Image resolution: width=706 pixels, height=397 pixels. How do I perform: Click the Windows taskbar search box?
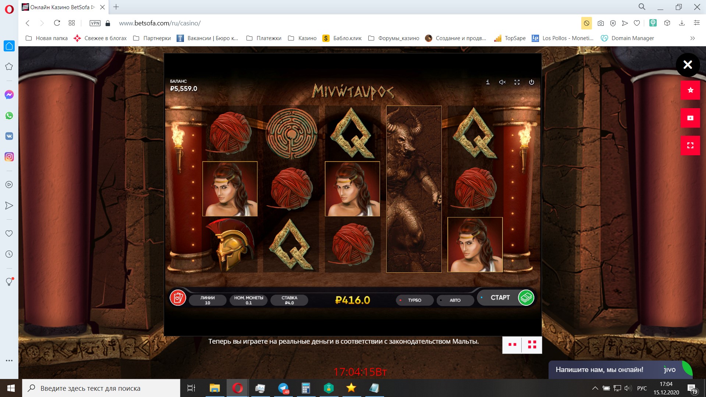101,388
